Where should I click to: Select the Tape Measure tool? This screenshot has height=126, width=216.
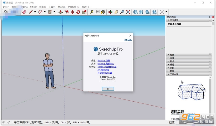pos(91,12)
